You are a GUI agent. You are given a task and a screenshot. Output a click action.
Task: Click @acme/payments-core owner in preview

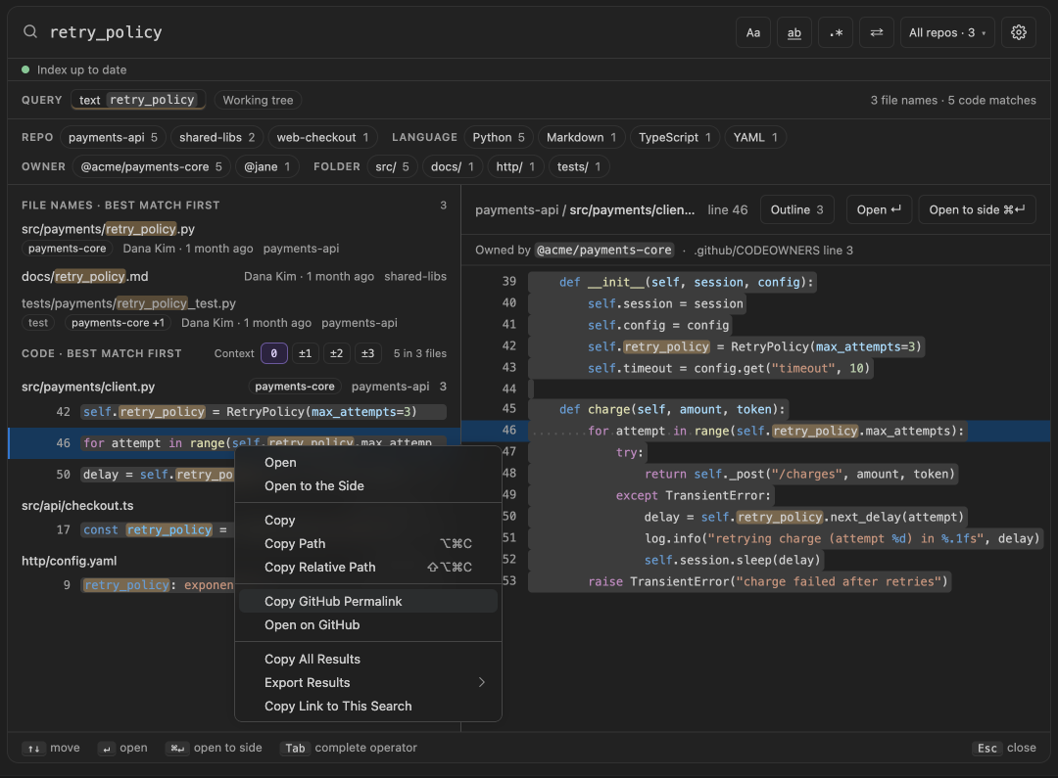(603, 251)
